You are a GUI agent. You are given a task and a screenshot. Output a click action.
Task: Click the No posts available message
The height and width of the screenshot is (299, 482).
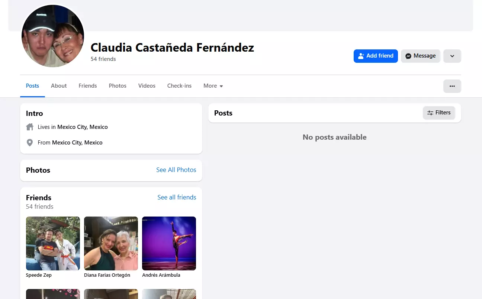[x=335, y=137]
